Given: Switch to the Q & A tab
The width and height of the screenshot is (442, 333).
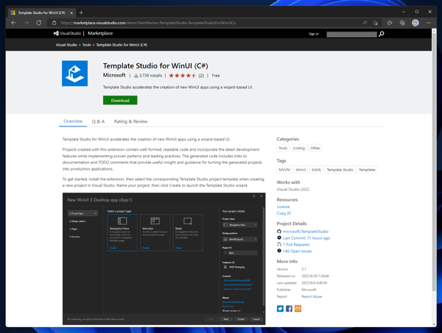Looking at the screenshot, I should click(x=98, y=121).
